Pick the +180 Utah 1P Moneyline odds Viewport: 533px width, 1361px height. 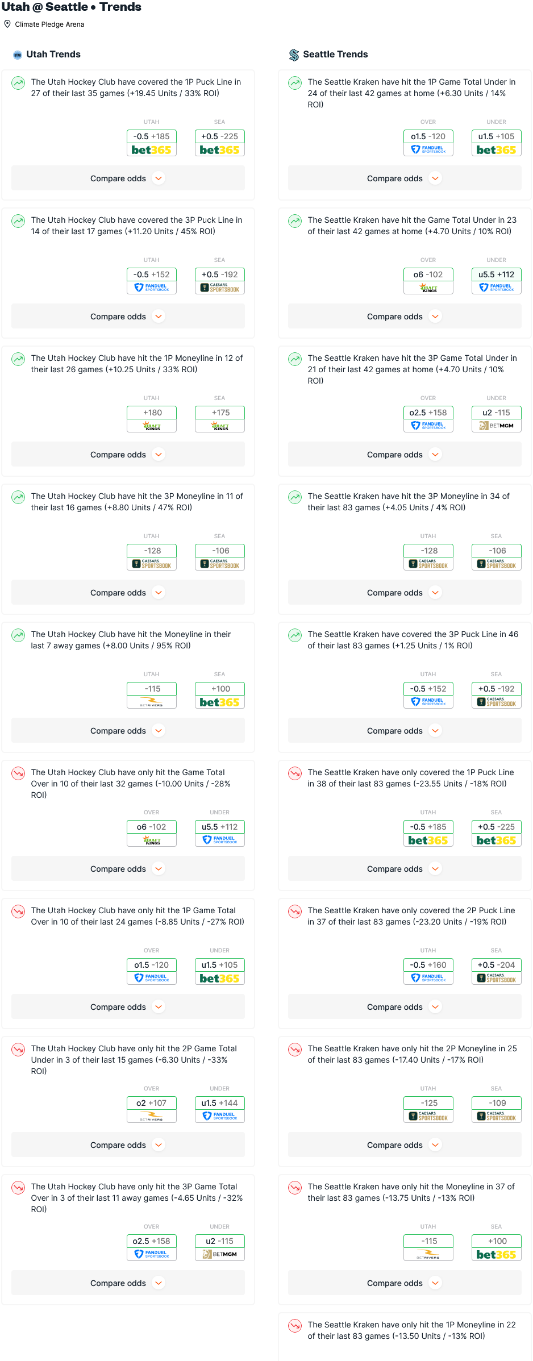pos(152,413)
